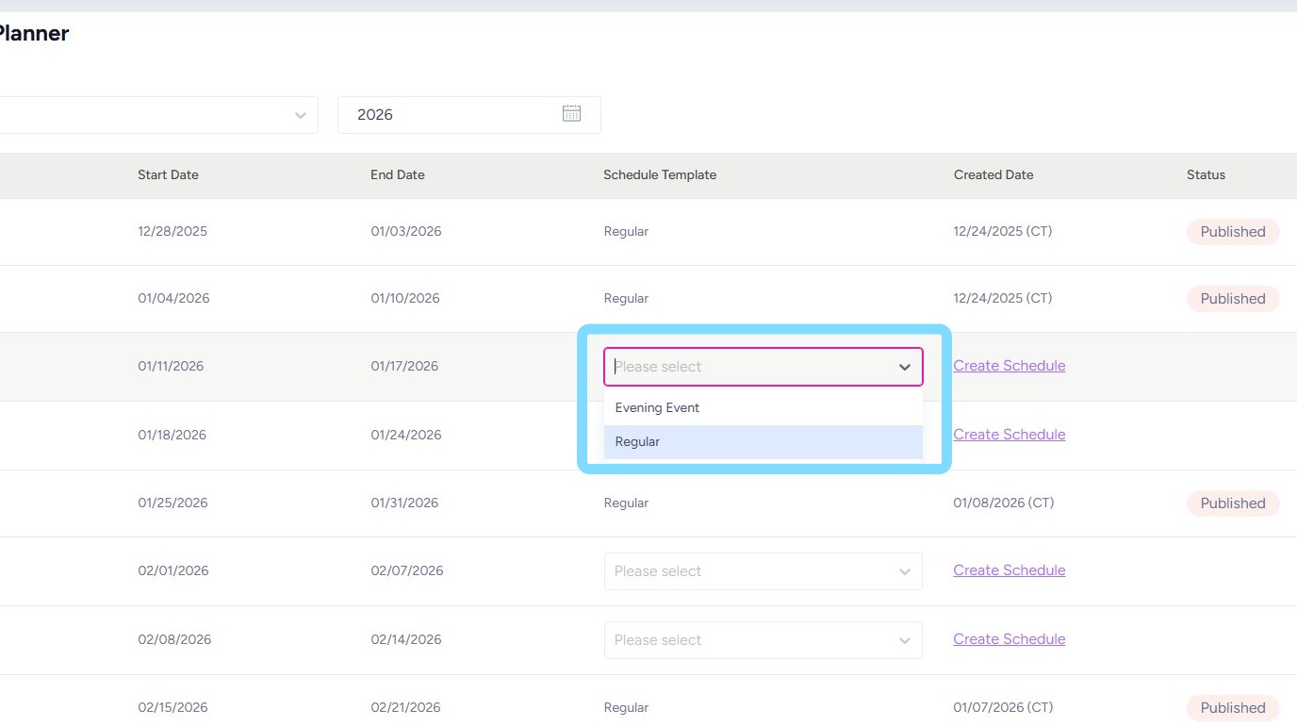The height and width of the screenshot is (726, 1297).
Task: Click Create Schedule for 01/11/2026 week
Action: (1009, 366)
